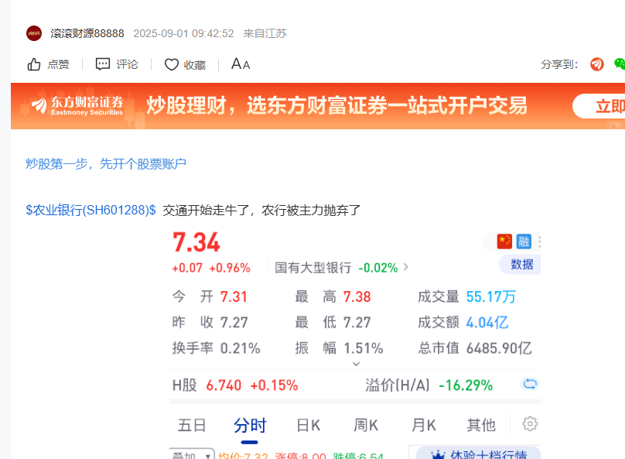This screenshot has height=459, width=625.
Task: Click the 溢价(H/A) -16.29% value
Action: point(466,385)
